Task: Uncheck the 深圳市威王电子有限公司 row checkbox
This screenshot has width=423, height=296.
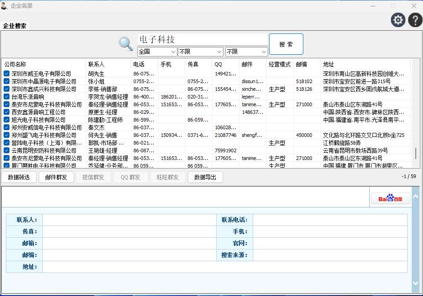Action: [x=7, y=74]
